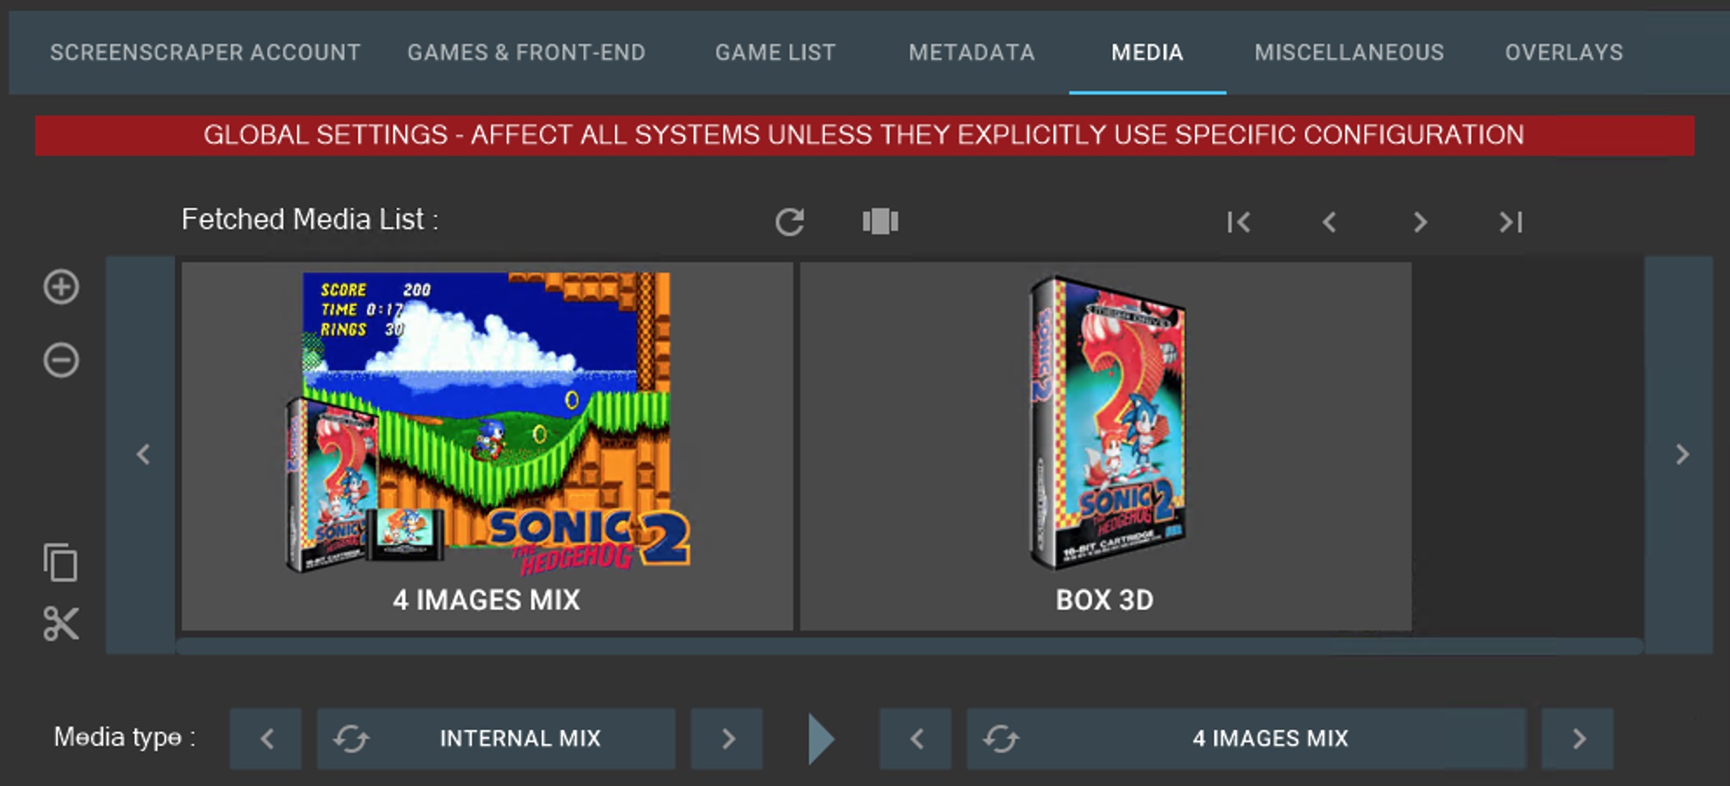Click the scissors cut icon
Image resolution: width=1730 pixels, height=786 pixels.
click(60, 624)
